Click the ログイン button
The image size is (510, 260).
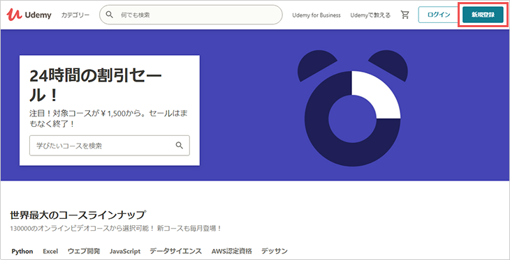tap(439, 15)
